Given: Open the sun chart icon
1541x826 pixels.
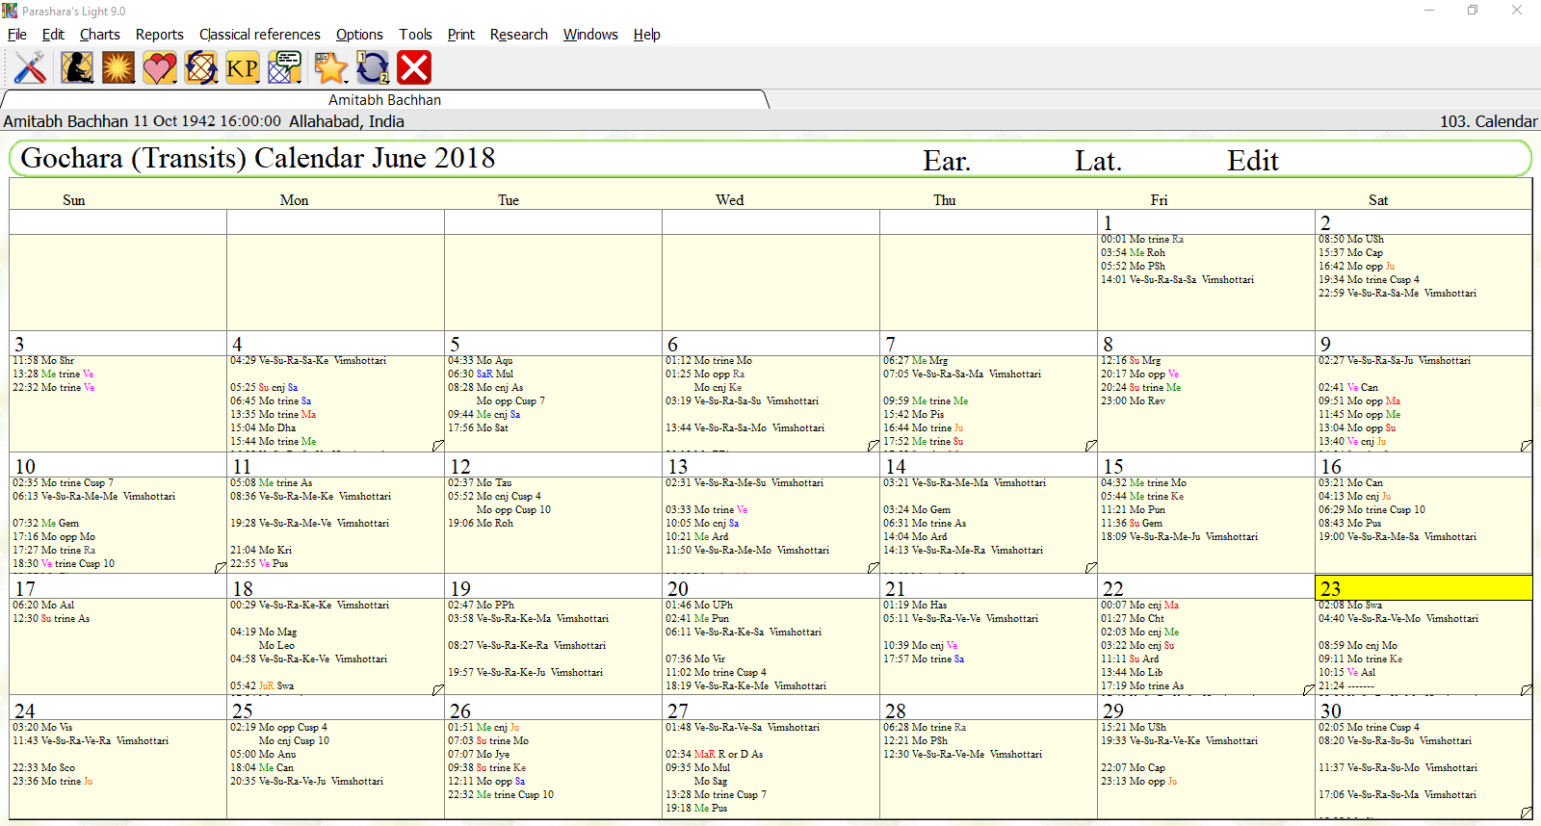Looking at the screenshot, I should pyautogui.click(x=118, y=67).
